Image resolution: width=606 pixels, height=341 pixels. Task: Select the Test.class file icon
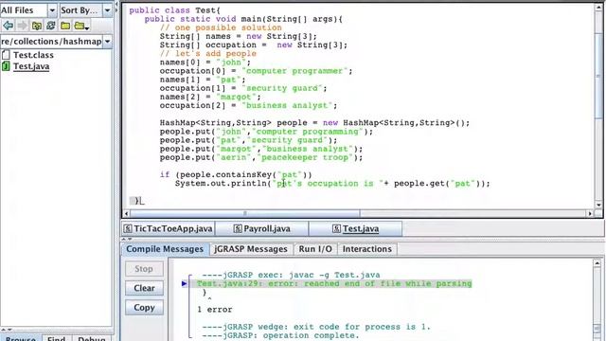click(x=6, y=55)
